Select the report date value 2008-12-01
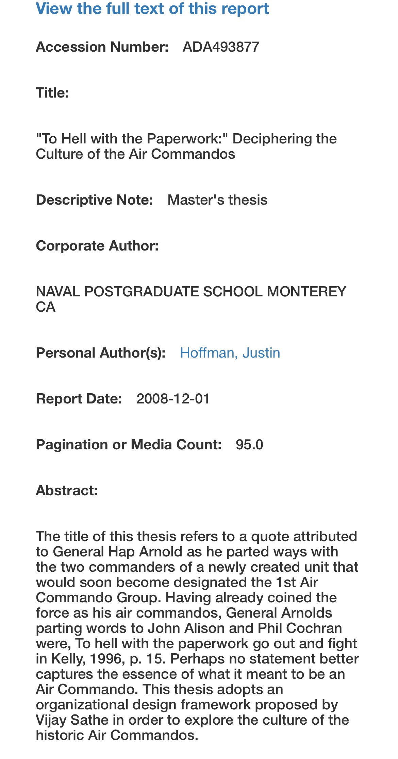The height and width of the screenshot is (759, 398). 173,399
